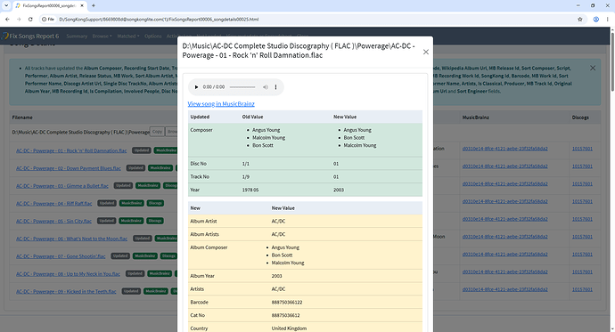Screen dimensions: 615x332
Task: Open Discogs 10157601 link in Rock 'n' Roll Damnation row
Action: 582,149
